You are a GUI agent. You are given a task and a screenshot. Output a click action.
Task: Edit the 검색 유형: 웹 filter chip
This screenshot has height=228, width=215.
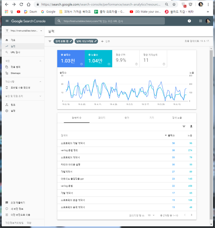tap(63, 41)
